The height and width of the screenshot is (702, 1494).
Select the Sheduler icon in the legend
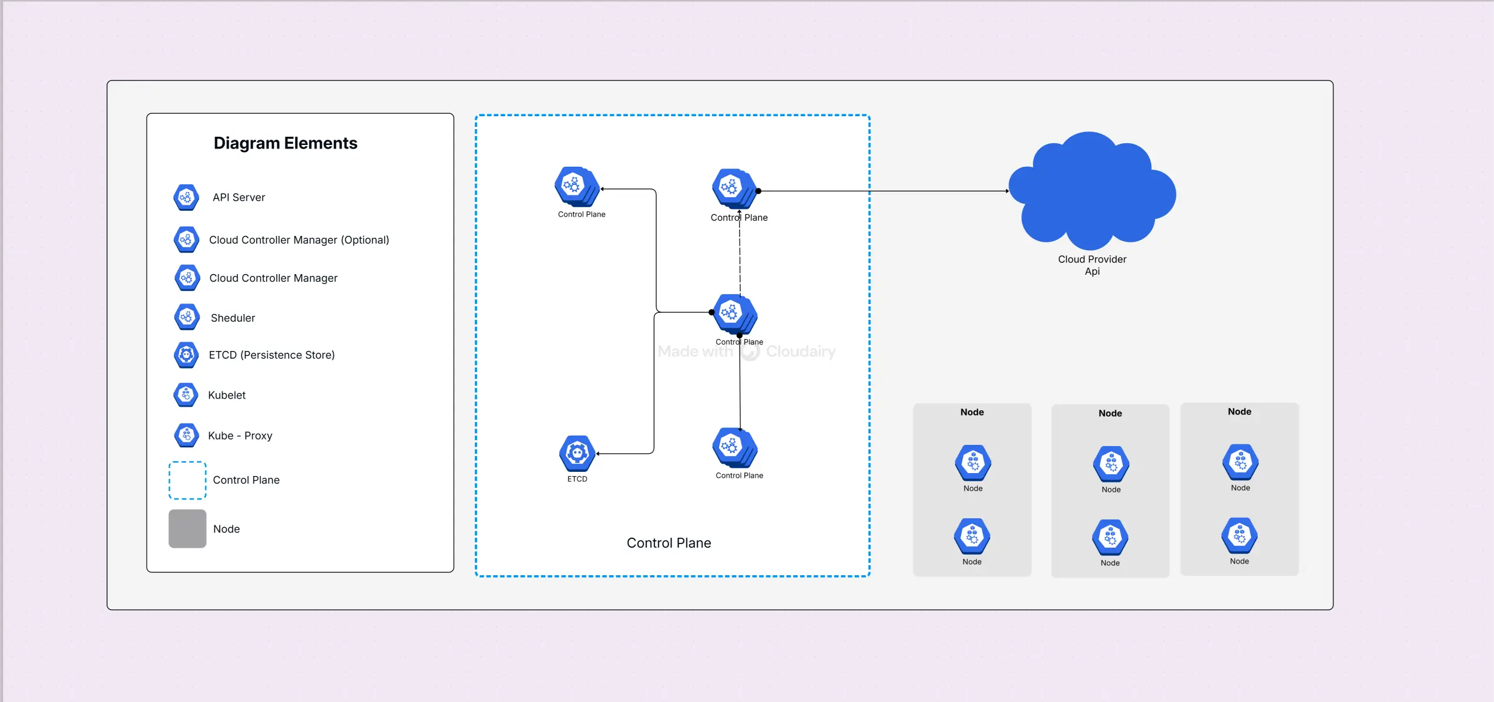[x=186, y=316]
